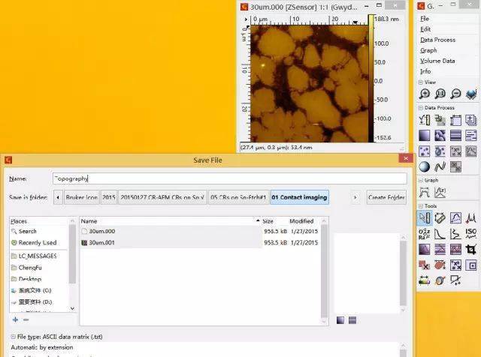The image size is (481, 357).
Task: Open the 3D view cube icon
Action: click(x=471, y=94)
